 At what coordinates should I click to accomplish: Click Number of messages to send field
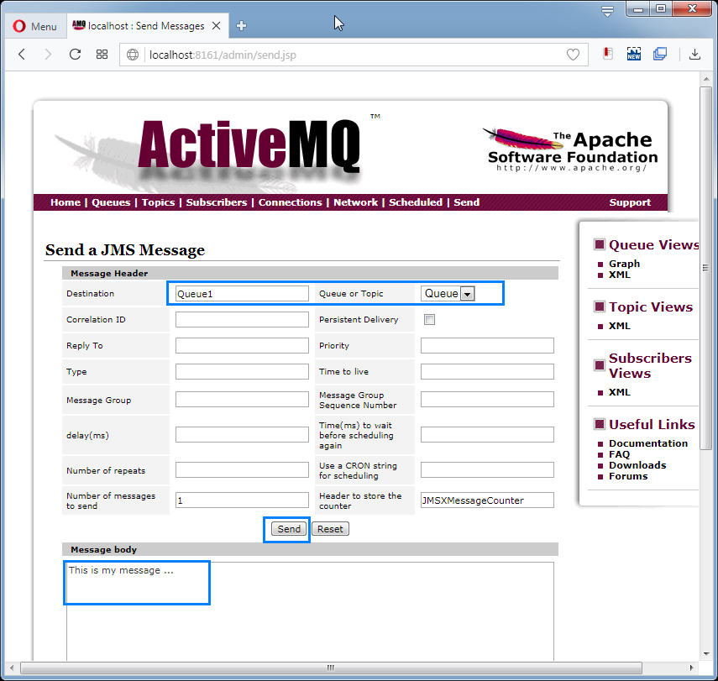[242, 500]
